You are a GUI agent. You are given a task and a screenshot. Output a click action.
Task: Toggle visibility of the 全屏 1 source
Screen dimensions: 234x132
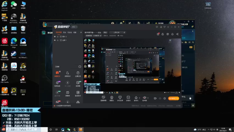coord(55,40)
